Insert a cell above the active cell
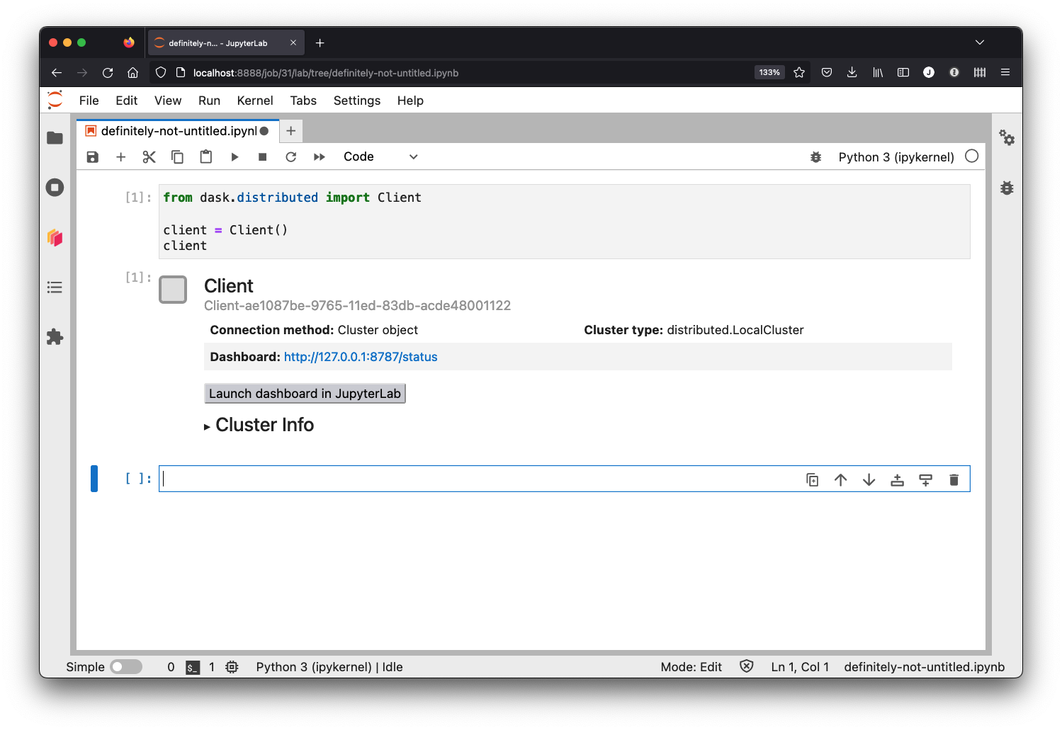 tap(898, 480)
